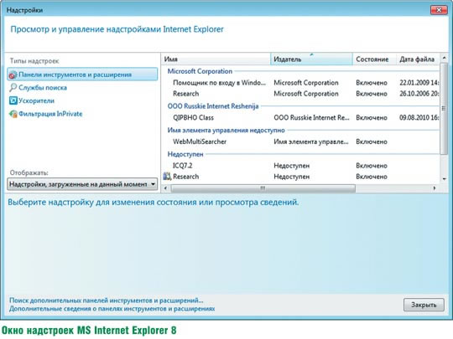Click the Фильтрация InPrivate icon

point(13,114)
